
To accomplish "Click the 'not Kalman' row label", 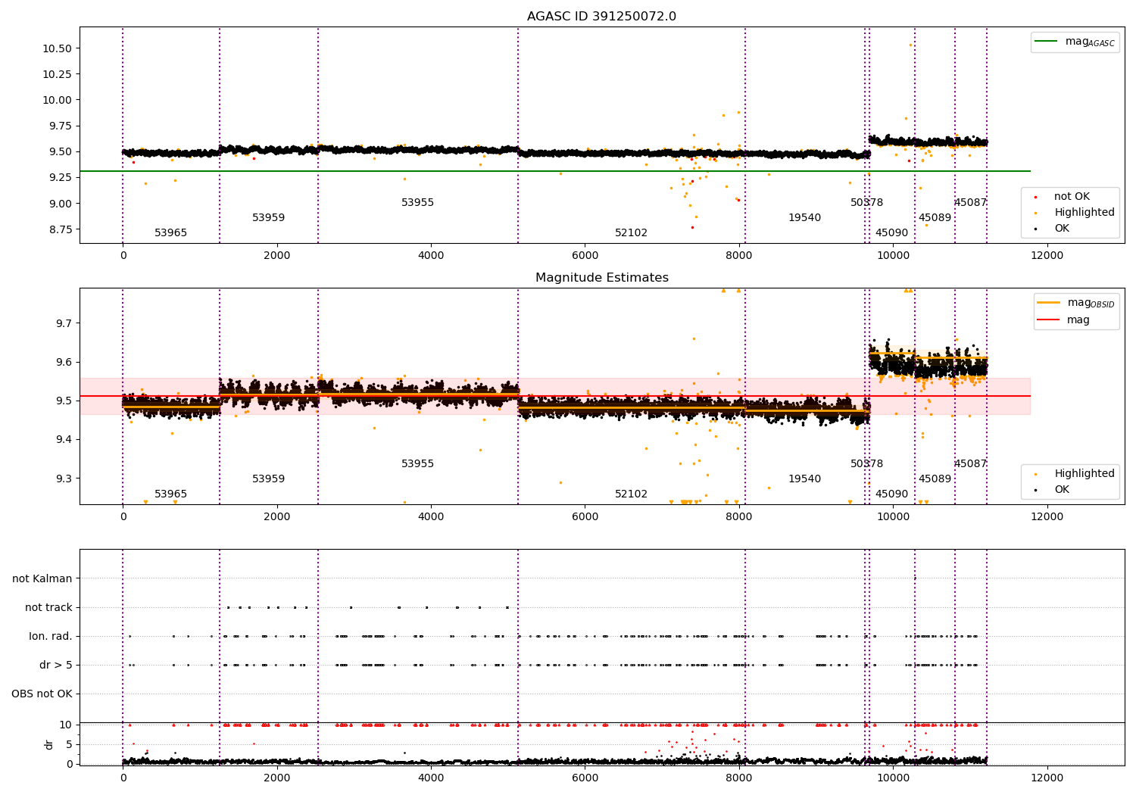I will pyautogui.click(x=42, y=578).
